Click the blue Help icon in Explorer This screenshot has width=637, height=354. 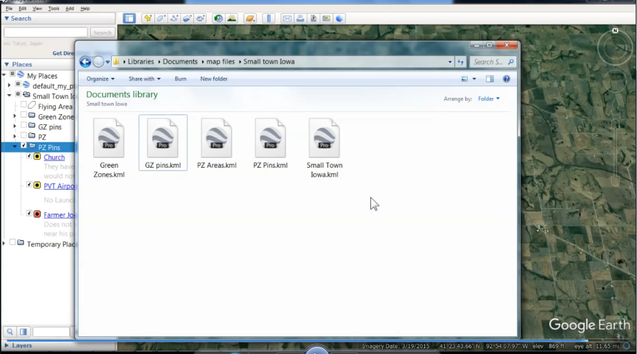pyautogui.click(x=506, y=79)
